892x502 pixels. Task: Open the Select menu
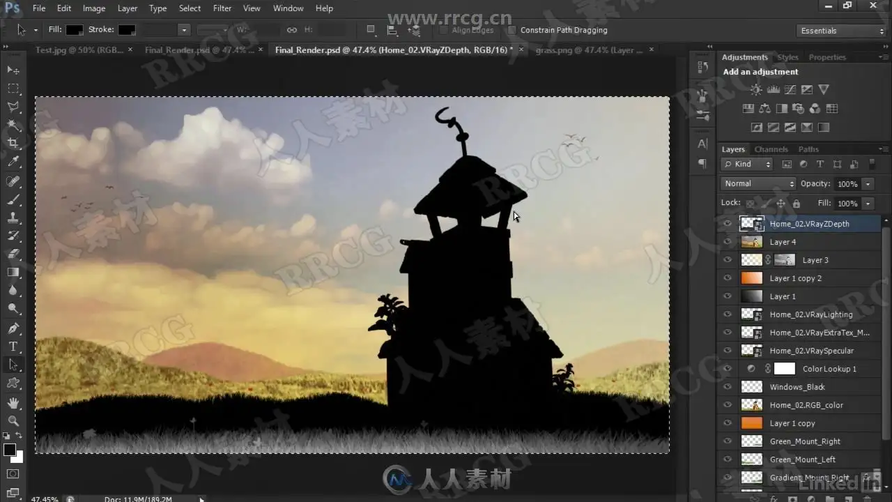click(x=190, y=8)
